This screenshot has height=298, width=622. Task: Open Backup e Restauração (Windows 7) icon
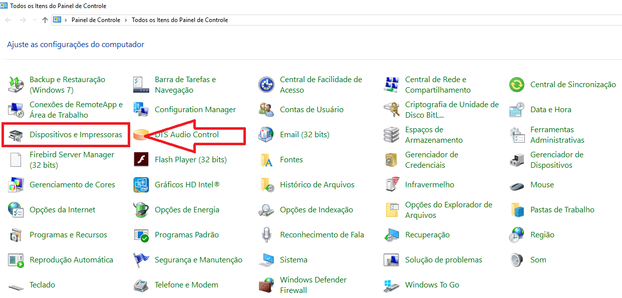pyautogui.click(x=16, y=85)
